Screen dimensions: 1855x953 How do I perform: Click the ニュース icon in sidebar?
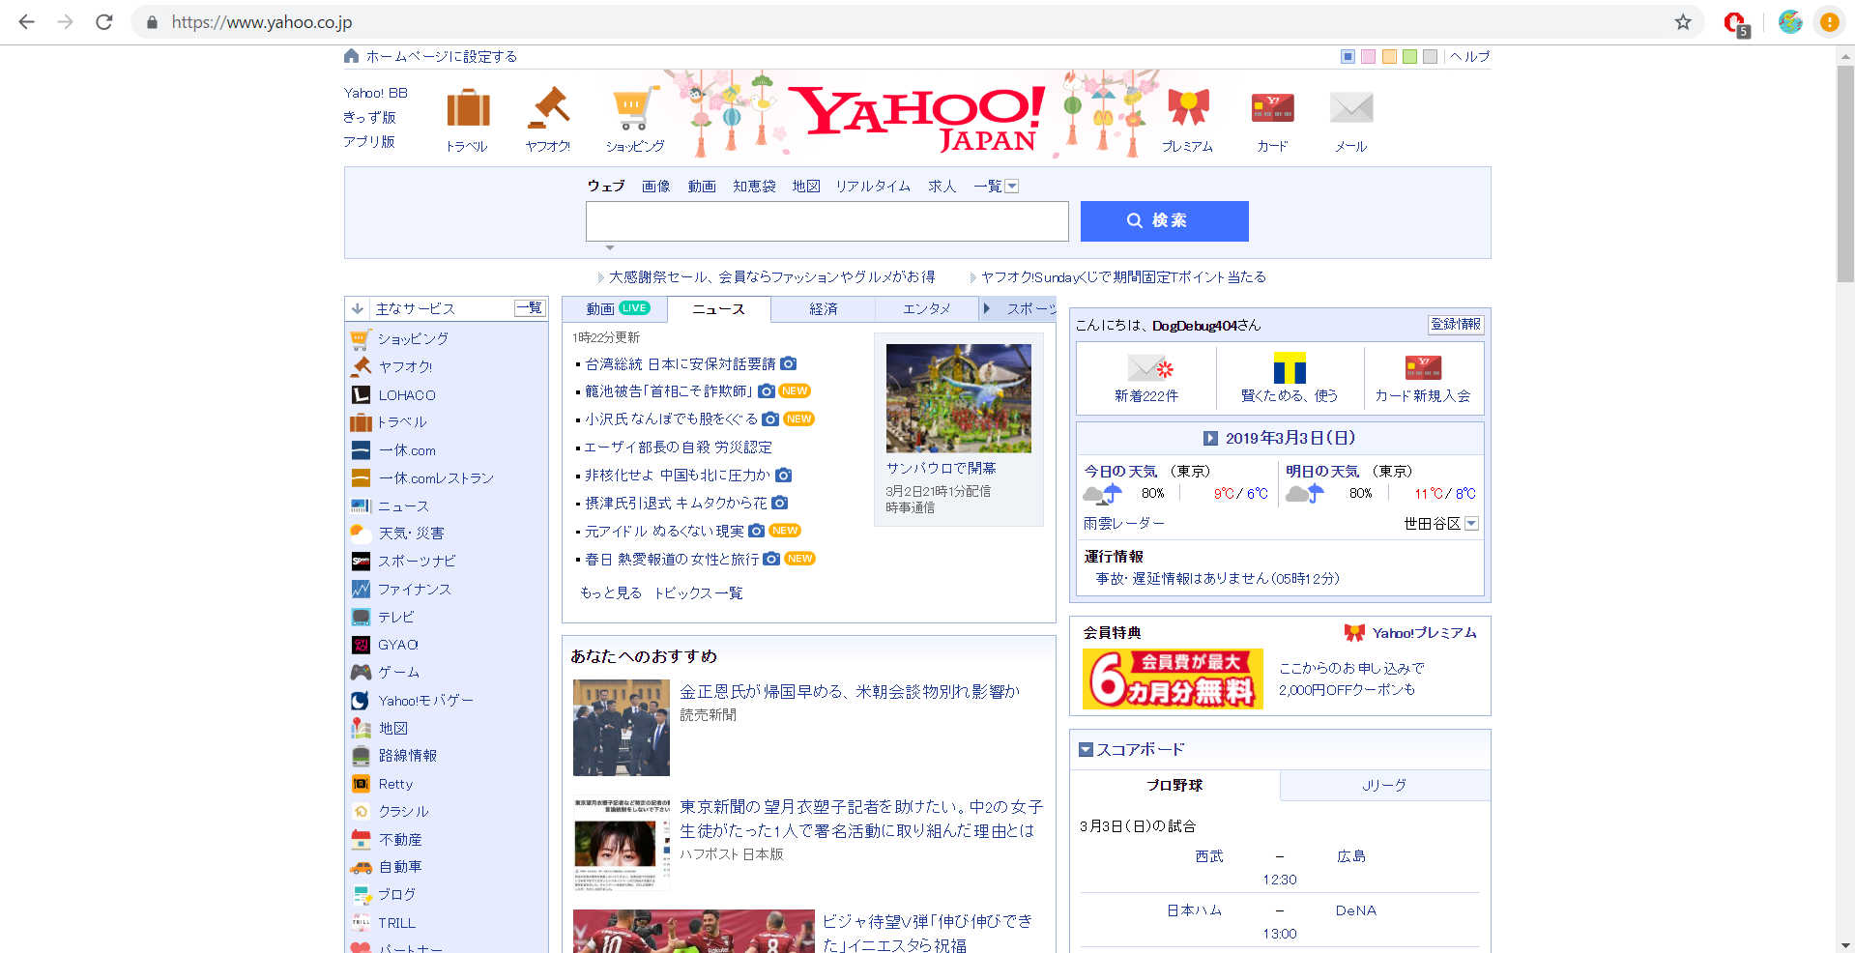tap(361, 505)
